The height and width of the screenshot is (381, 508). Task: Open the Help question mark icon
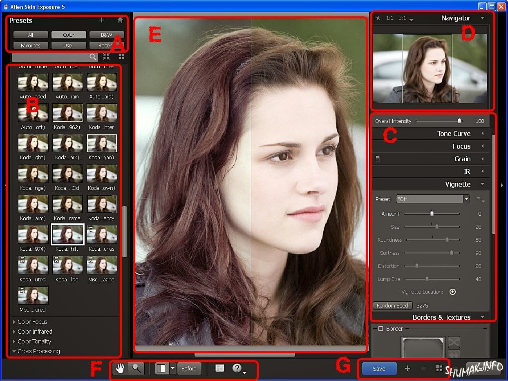click(x=237, y=368)
